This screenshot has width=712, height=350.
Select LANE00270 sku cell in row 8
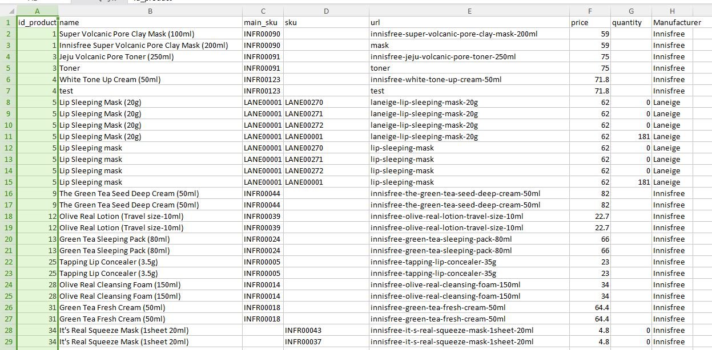[326, 102]
